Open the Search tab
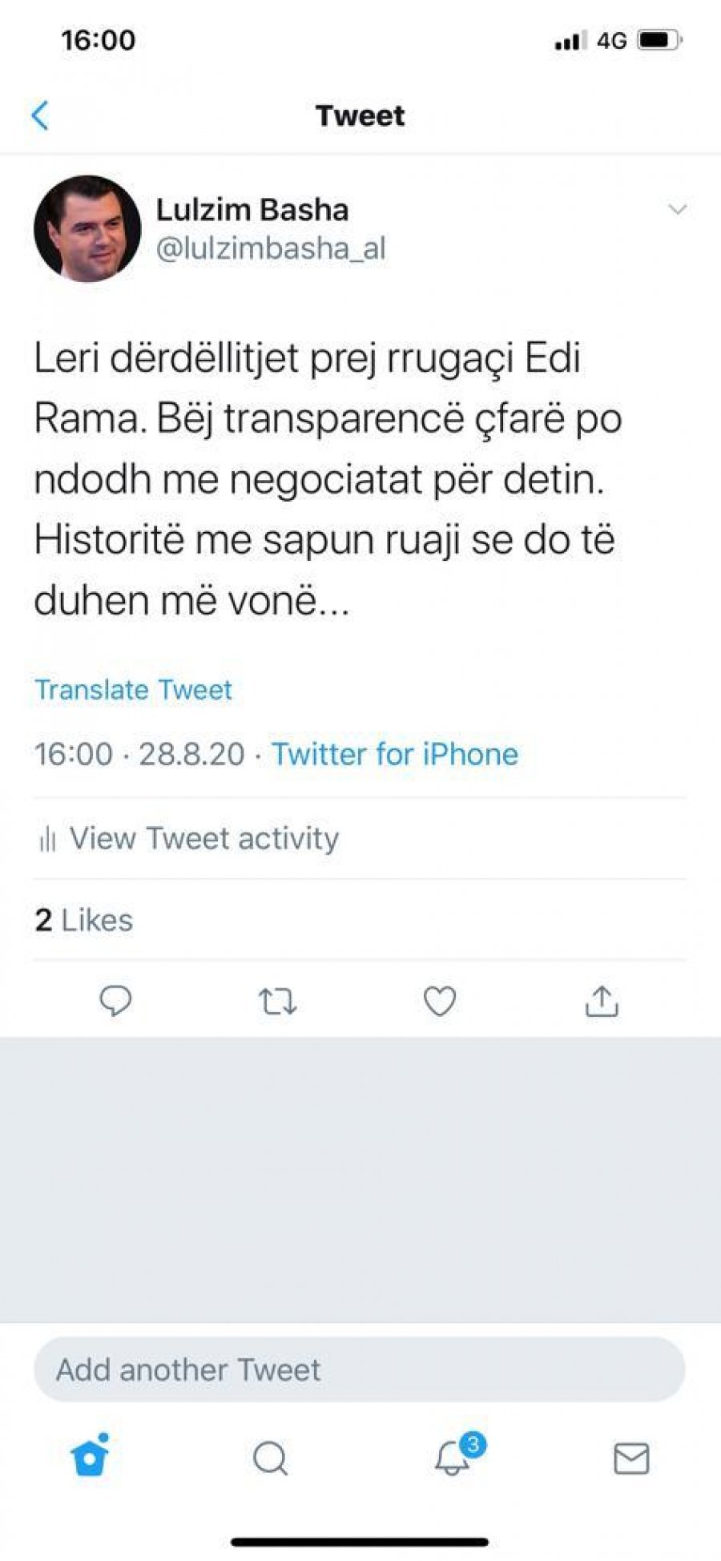Screen dimensions: 721x1561 pyautogui.click(x=271, y=1458)
